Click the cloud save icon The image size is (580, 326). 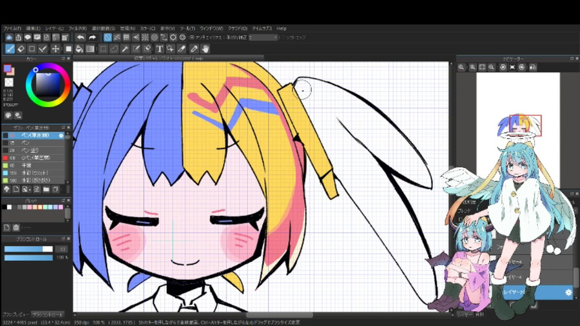point(9,37)
